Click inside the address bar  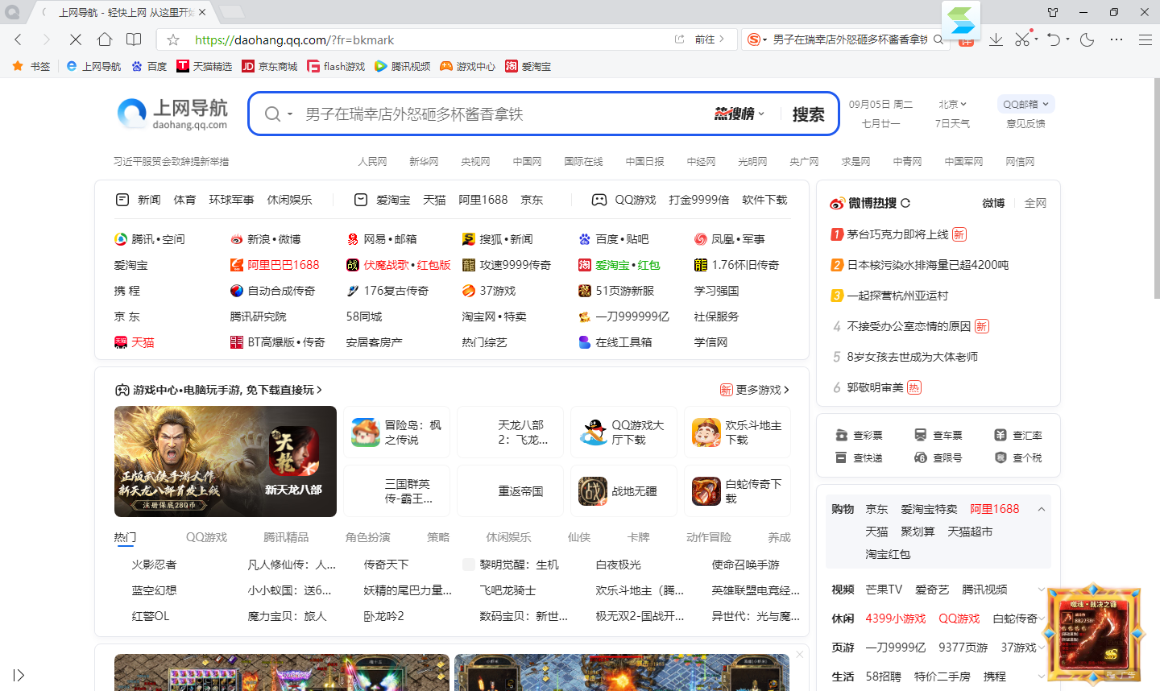click(403, 39)
